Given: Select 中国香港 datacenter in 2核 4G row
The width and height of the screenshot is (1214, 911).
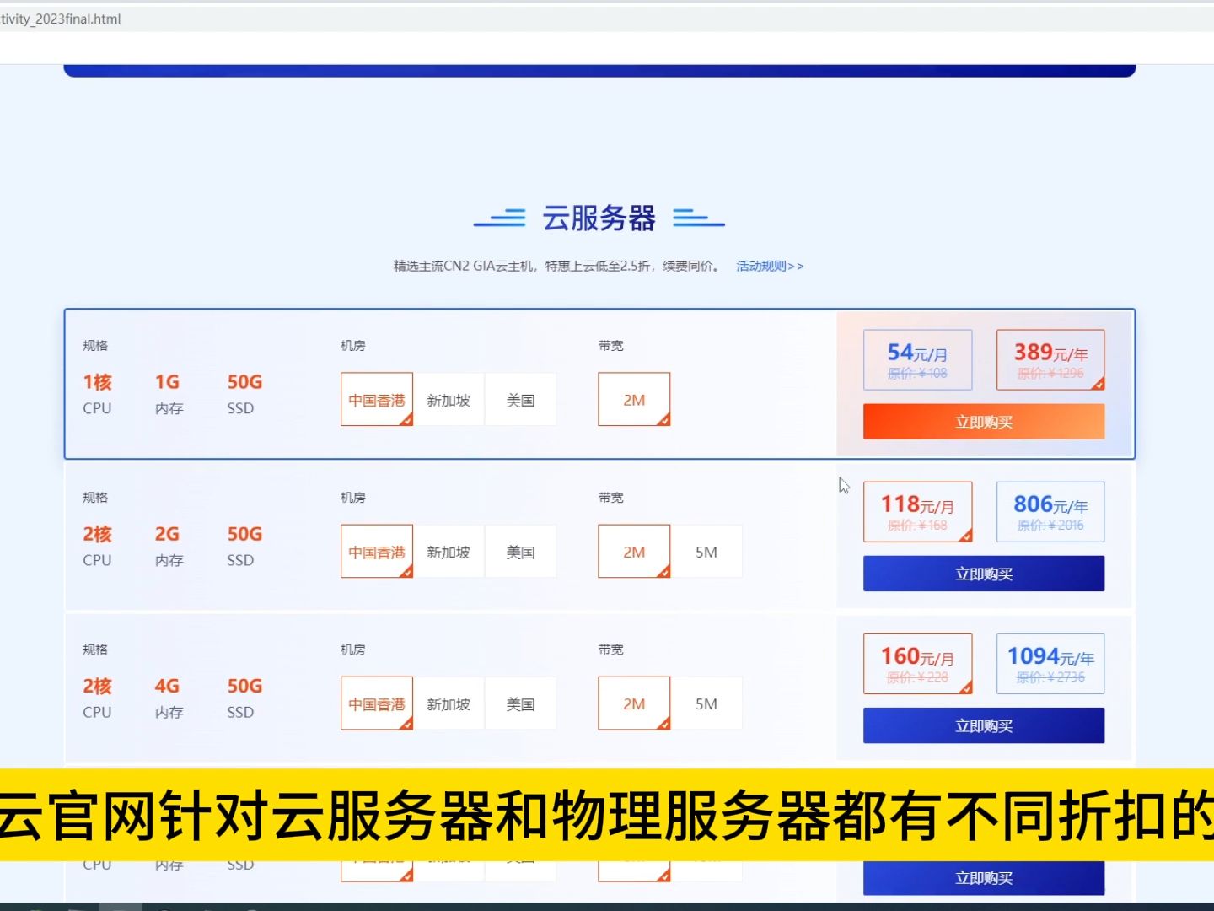Looking at the screenshot, I should pos(377,703).
